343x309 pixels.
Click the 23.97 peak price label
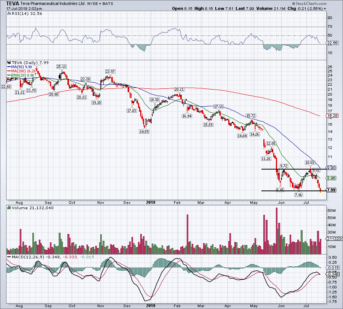(x=110, y=72)
